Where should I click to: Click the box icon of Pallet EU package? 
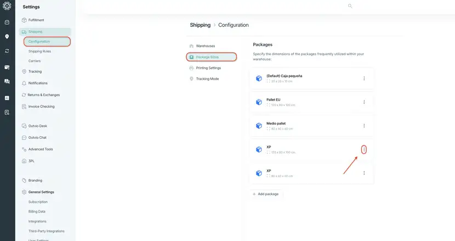259,102
